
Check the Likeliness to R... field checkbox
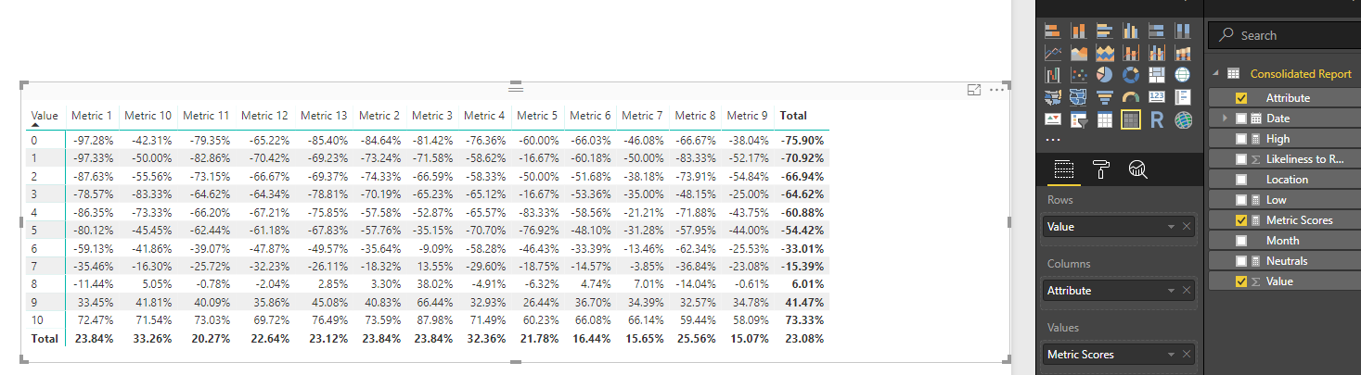pos(1241,159)
